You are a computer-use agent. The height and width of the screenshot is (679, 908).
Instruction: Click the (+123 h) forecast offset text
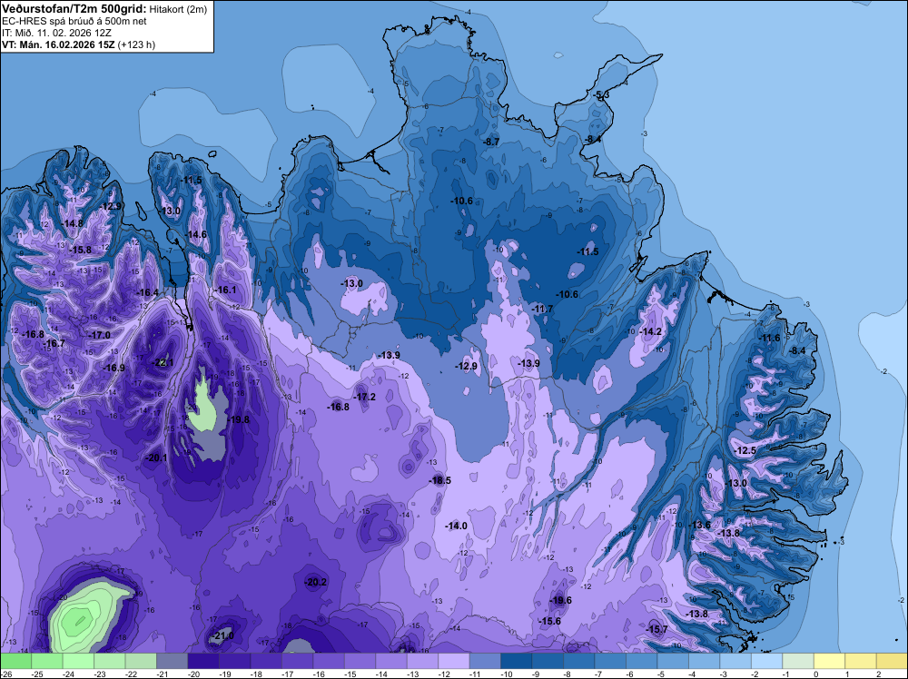(136, 44)
